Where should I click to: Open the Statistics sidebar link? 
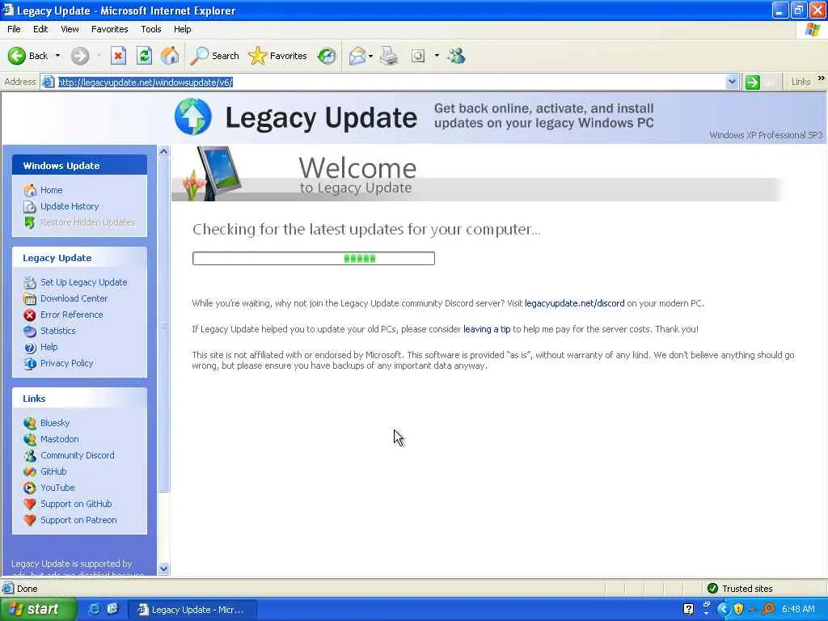[x=58, y=331]
